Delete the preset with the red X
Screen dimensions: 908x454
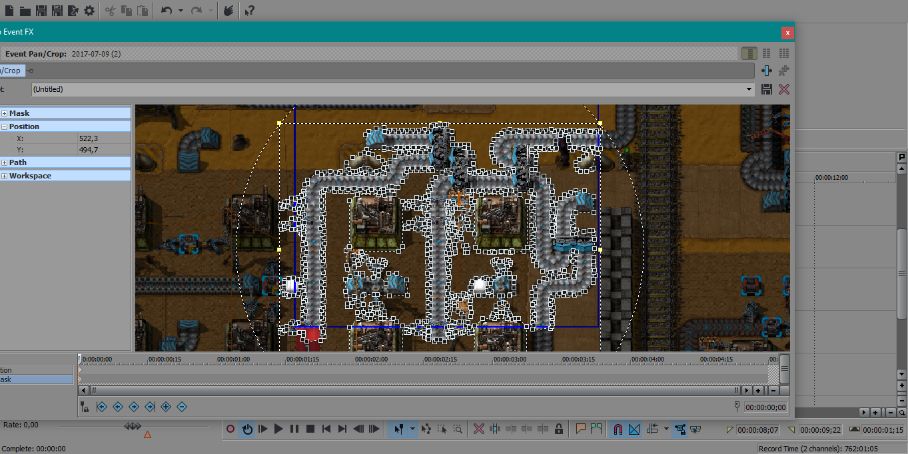point(784,89)
